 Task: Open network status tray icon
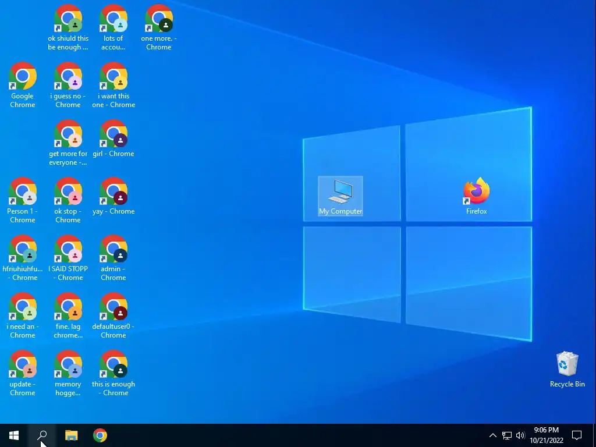(x=507, y=435)
